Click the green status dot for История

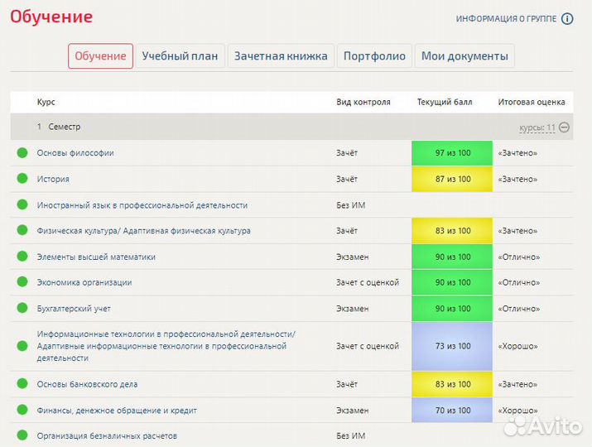point(22,178)
